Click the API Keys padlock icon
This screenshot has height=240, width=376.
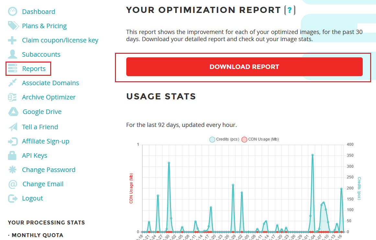[12, 155]
